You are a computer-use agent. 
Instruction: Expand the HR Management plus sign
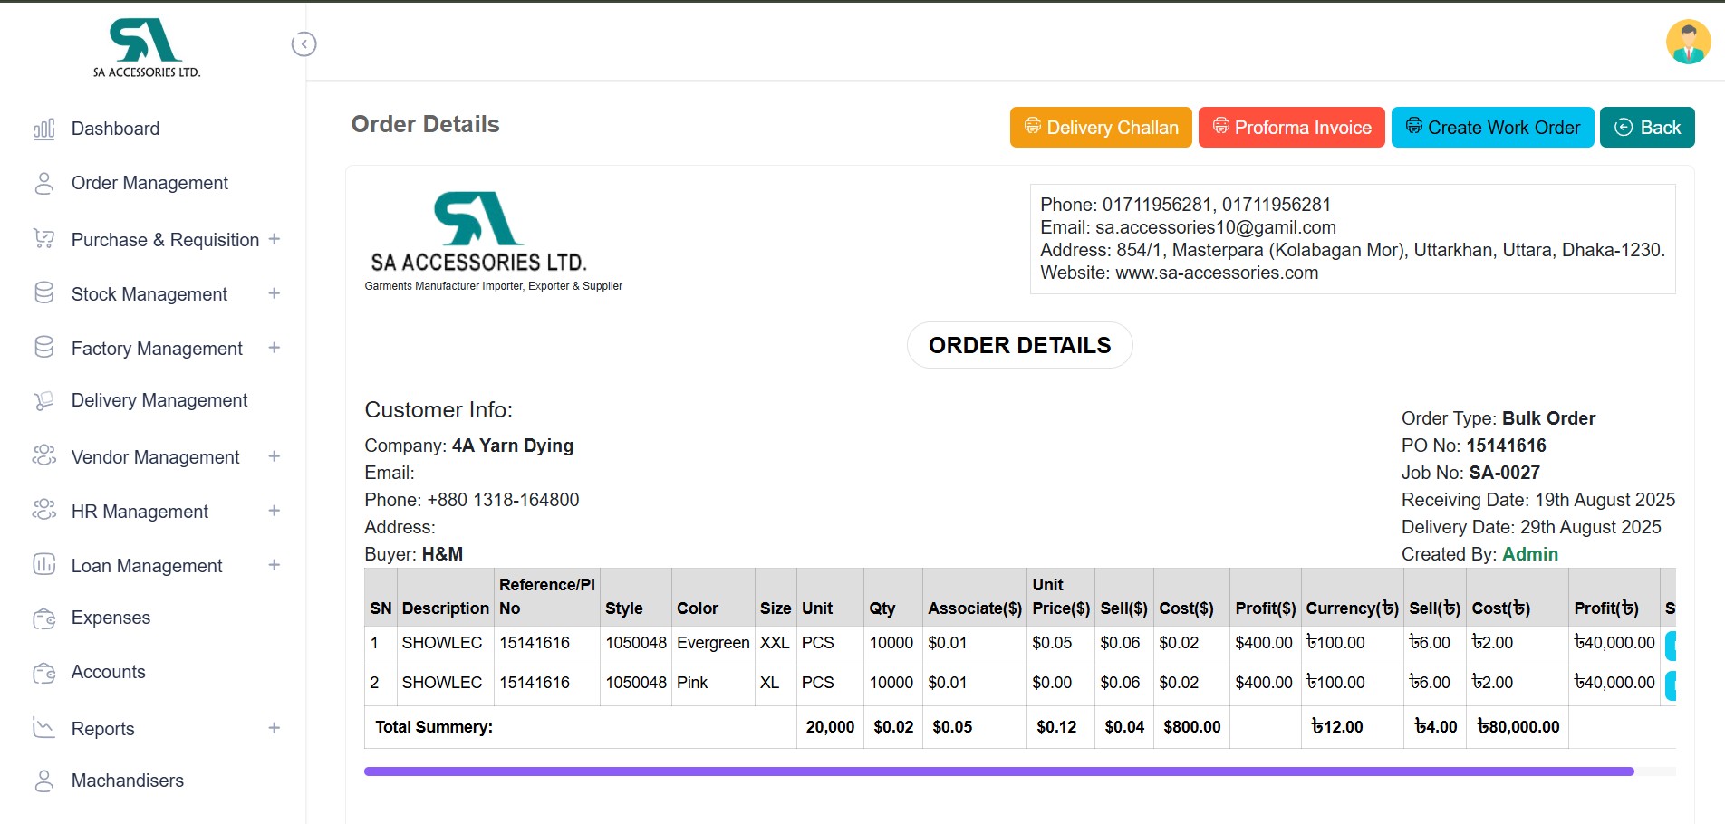(275, 511)
